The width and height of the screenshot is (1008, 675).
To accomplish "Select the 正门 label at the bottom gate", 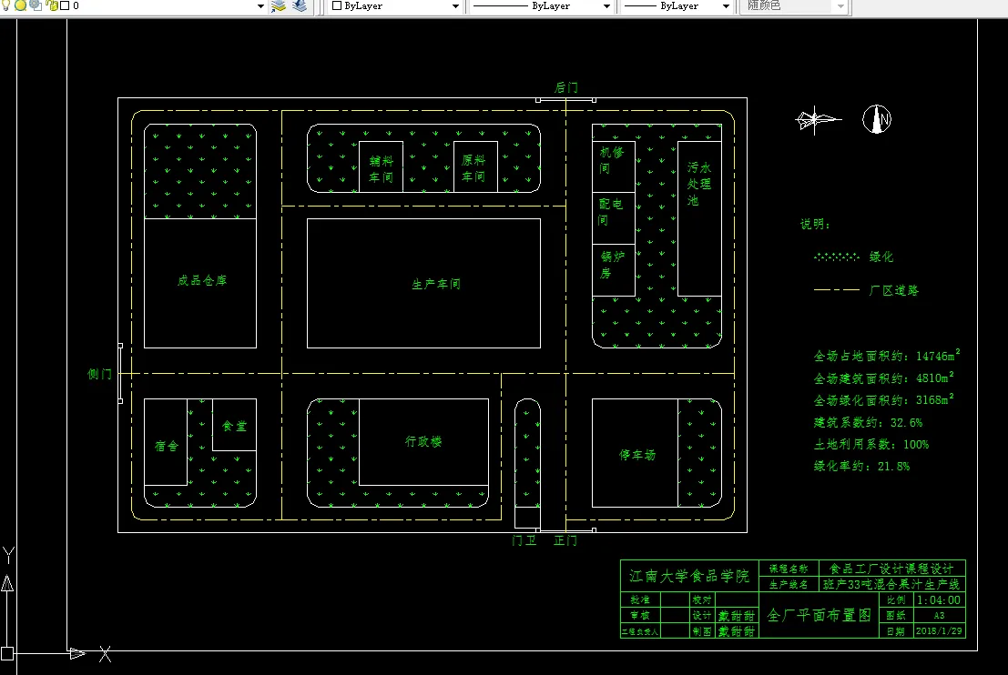I will (x=565, y=540).
